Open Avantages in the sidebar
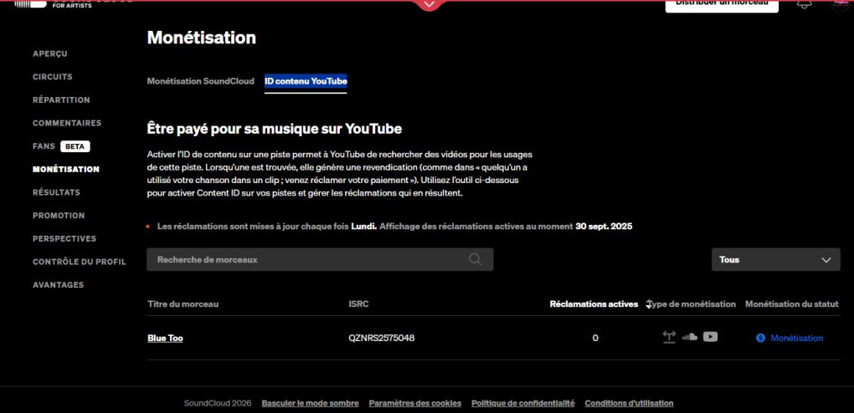854x413 pixels. pos(59,284)
